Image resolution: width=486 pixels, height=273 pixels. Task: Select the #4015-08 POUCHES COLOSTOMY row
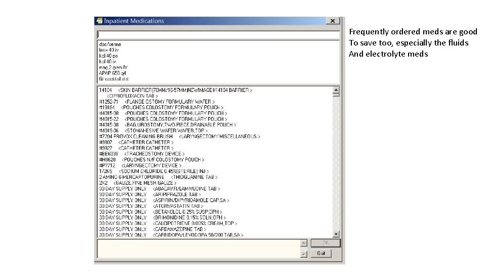click(163, 113)
